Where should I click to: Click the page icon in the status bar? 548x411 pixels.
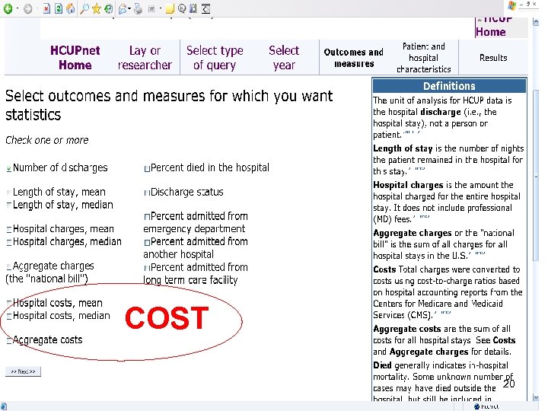[x=3, y=406]
